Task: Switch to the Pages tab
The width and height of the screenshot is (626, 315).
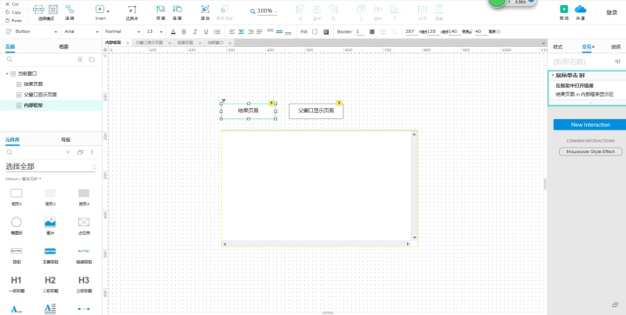Action: tap(10, 47)
